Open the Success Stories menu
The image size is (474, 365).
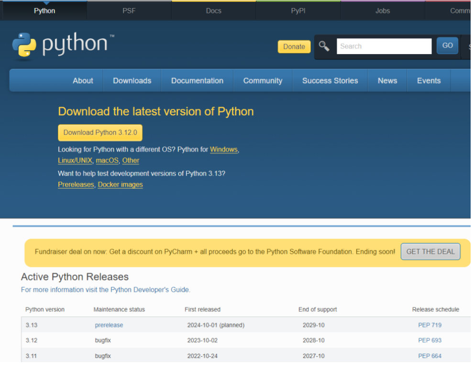(x=330, y=81)
